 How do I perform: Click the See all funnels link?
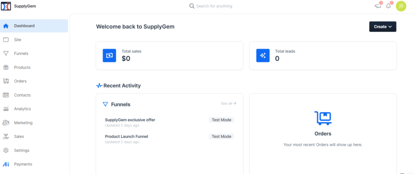(x=229, y=104)
